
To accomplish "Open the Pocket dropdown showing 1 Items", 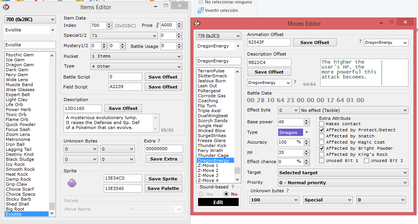I will 136,56.
